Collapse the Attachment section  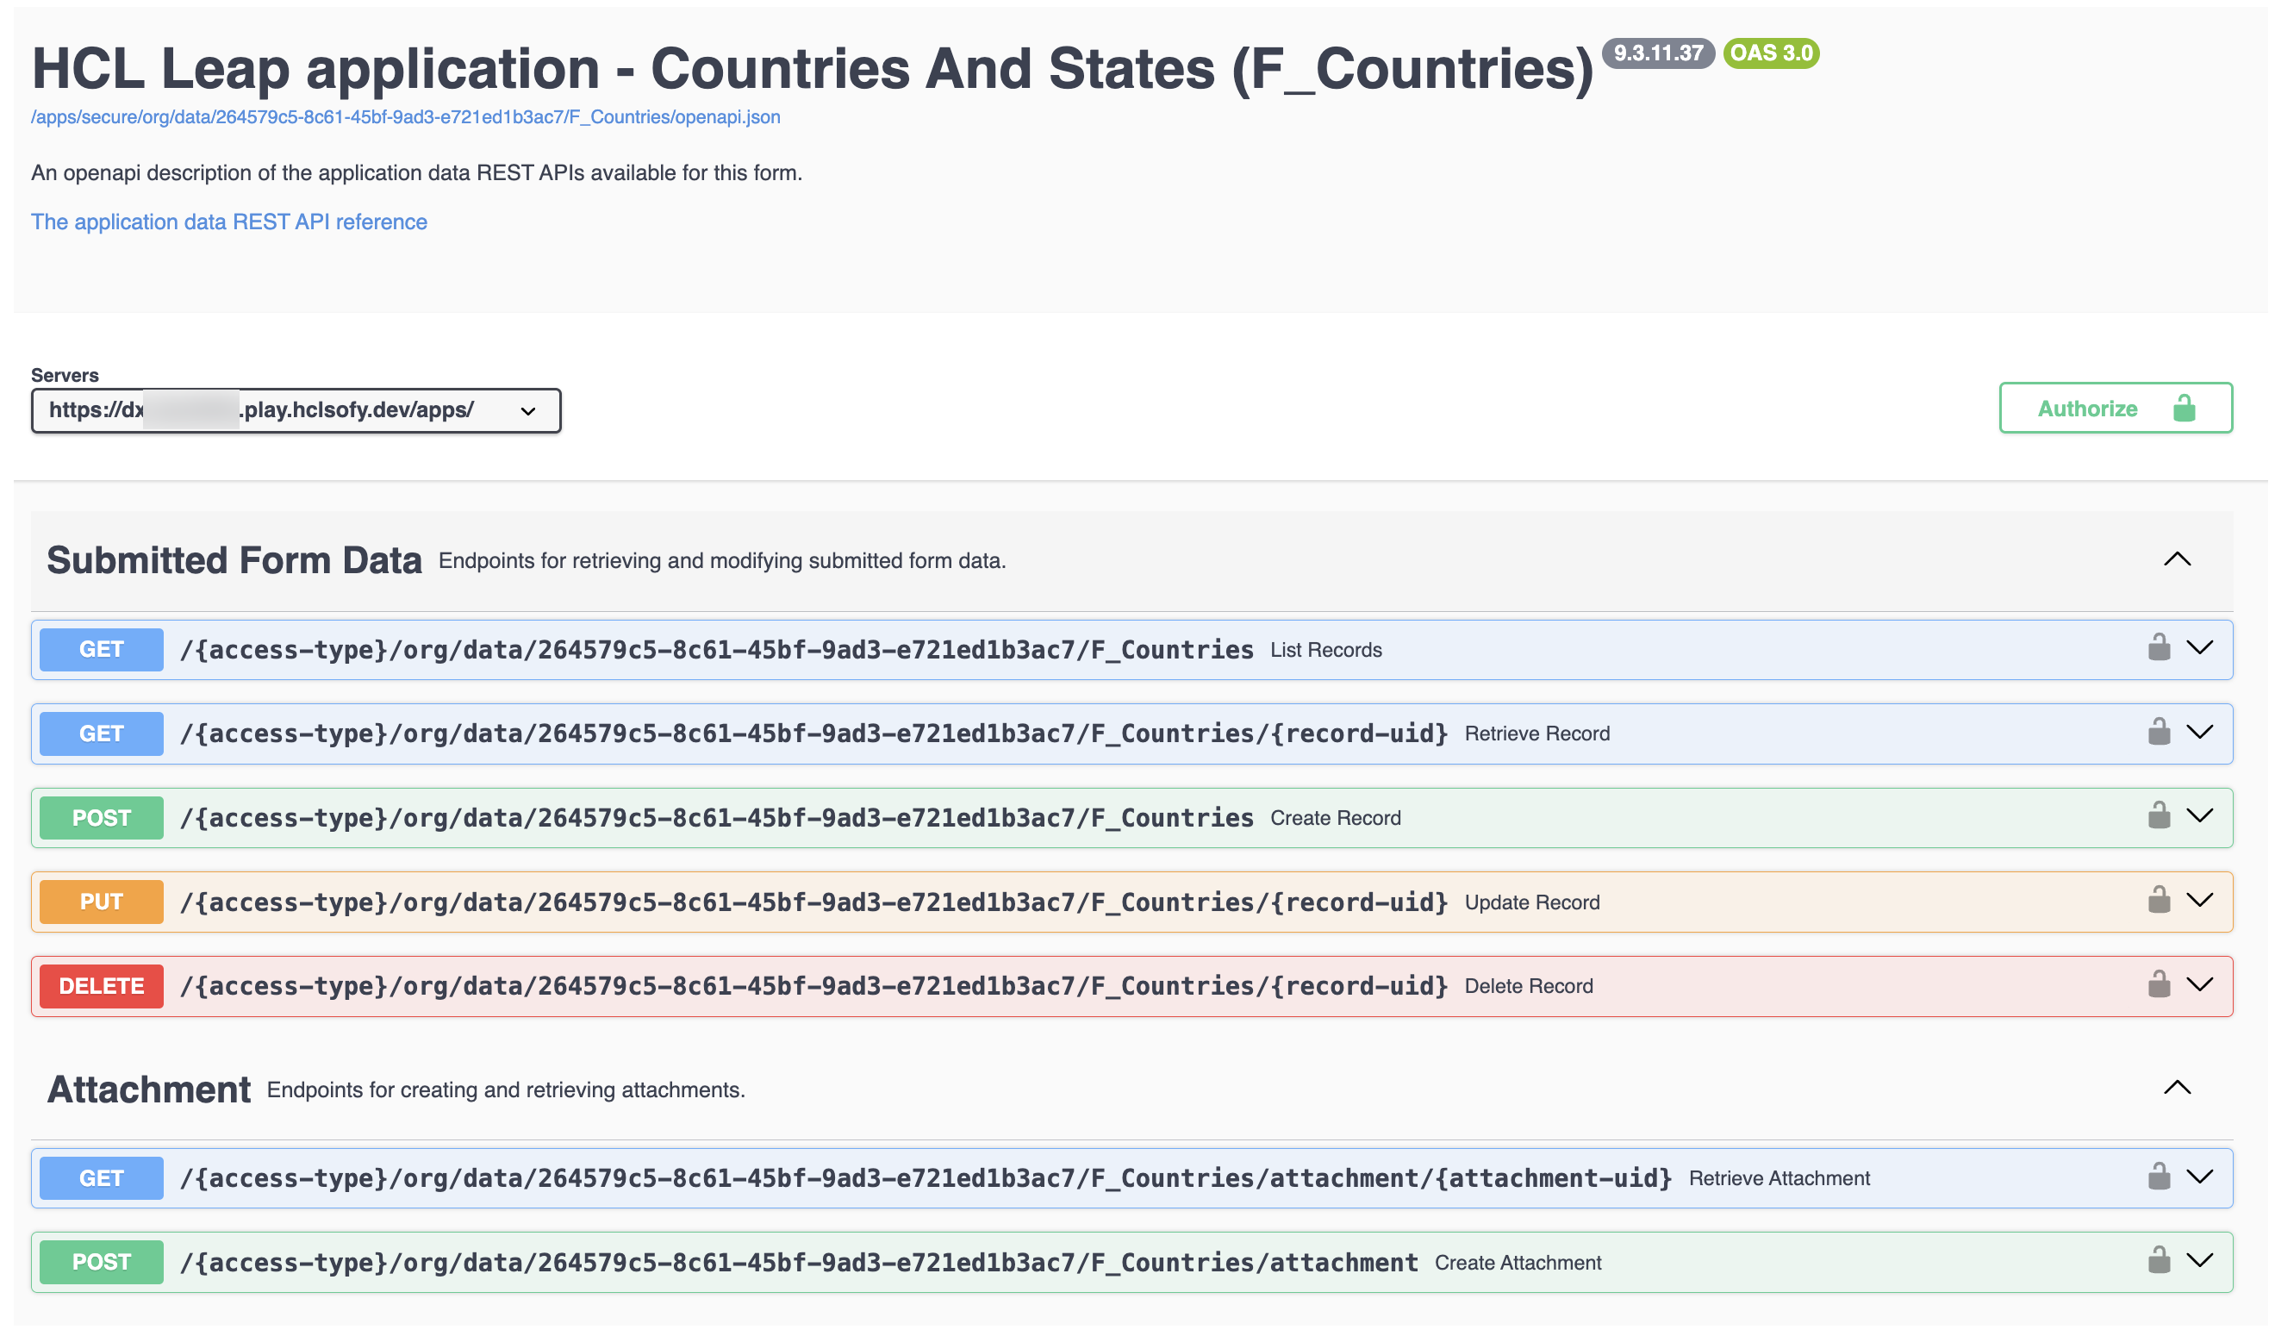[2177, 1088]
